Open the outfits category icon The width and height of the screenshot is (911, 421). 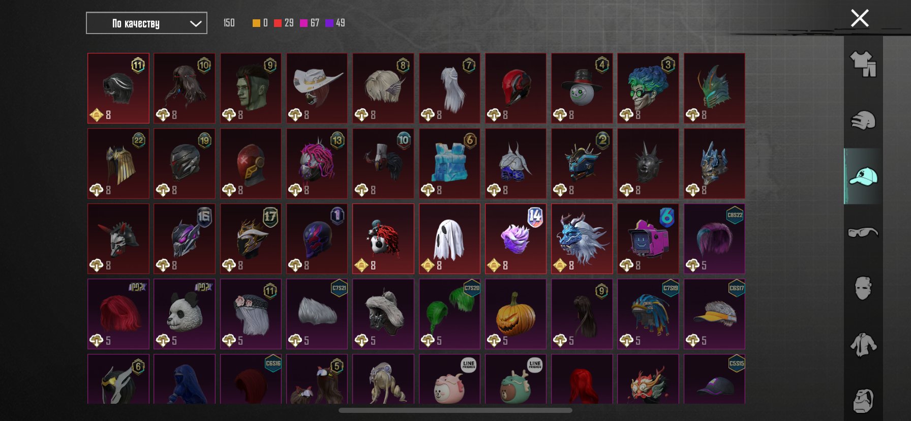pyautogui.click(x=863, y=64)
